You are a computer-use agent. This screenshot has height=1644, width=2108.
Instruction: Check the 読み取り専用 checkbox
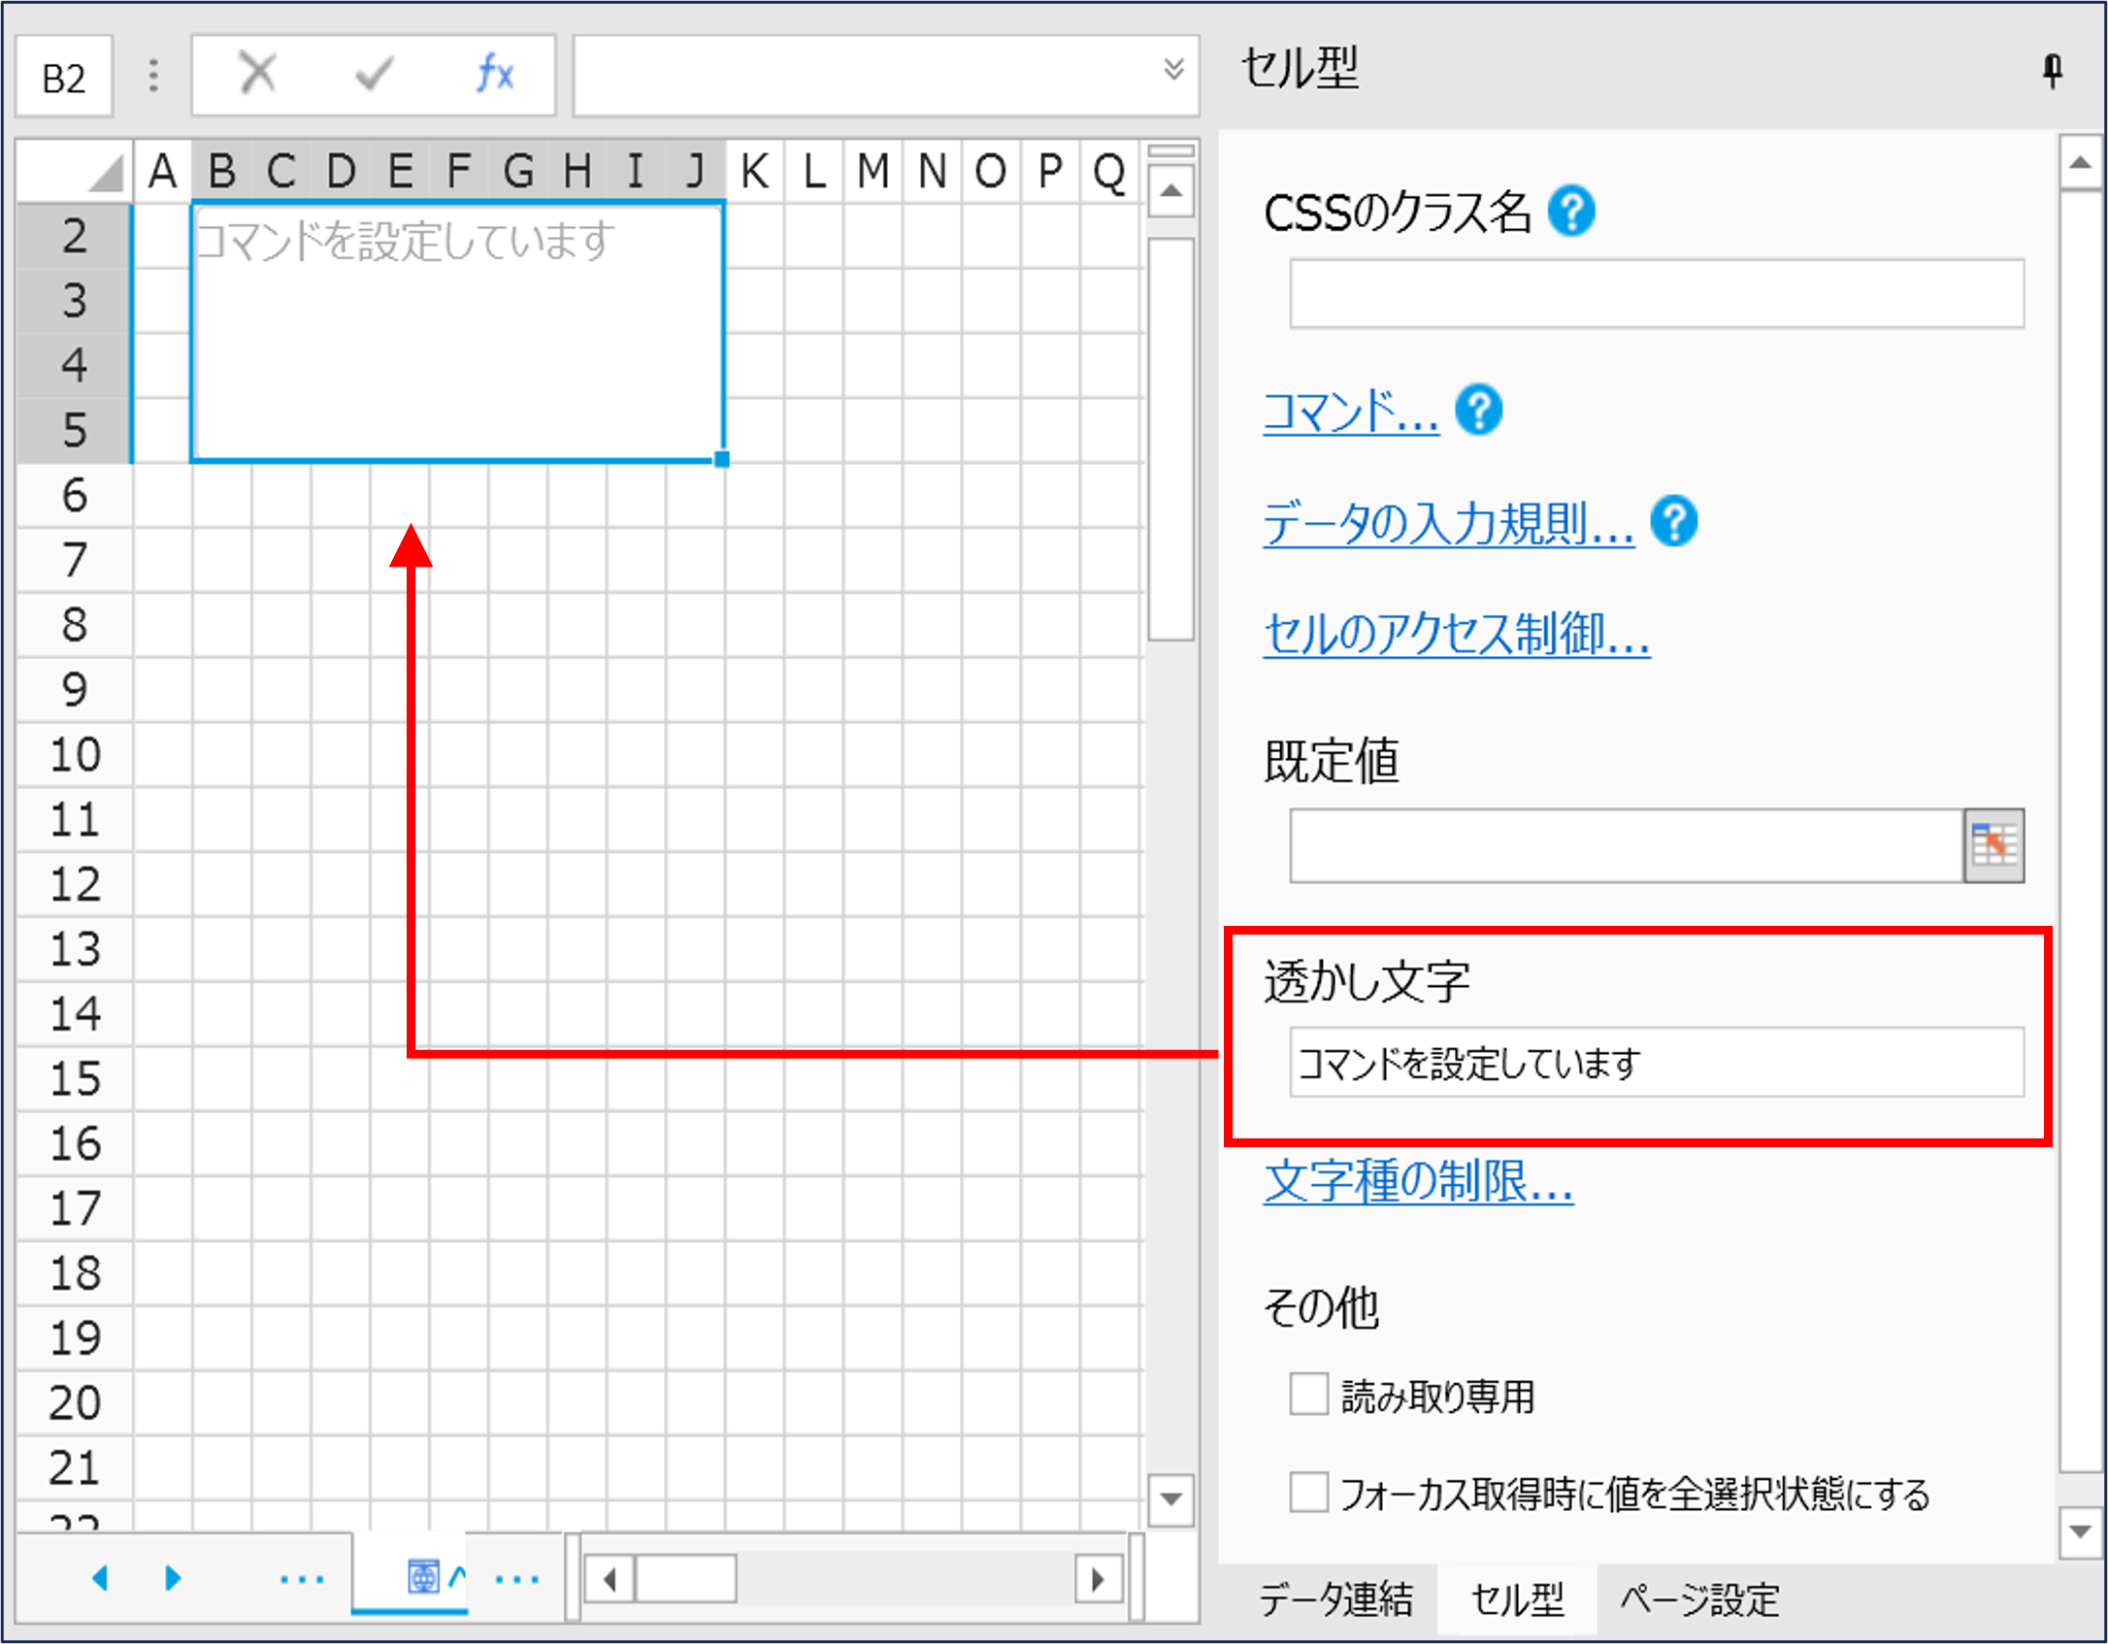pos(1308,1394)
